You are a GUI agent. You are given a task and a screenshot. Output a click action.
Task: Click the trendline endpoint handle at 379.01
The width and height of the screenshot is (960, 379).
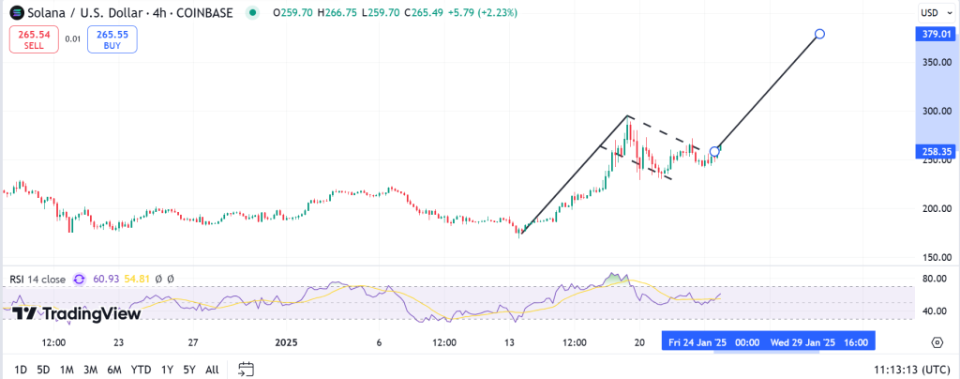(x=819, y=34)
